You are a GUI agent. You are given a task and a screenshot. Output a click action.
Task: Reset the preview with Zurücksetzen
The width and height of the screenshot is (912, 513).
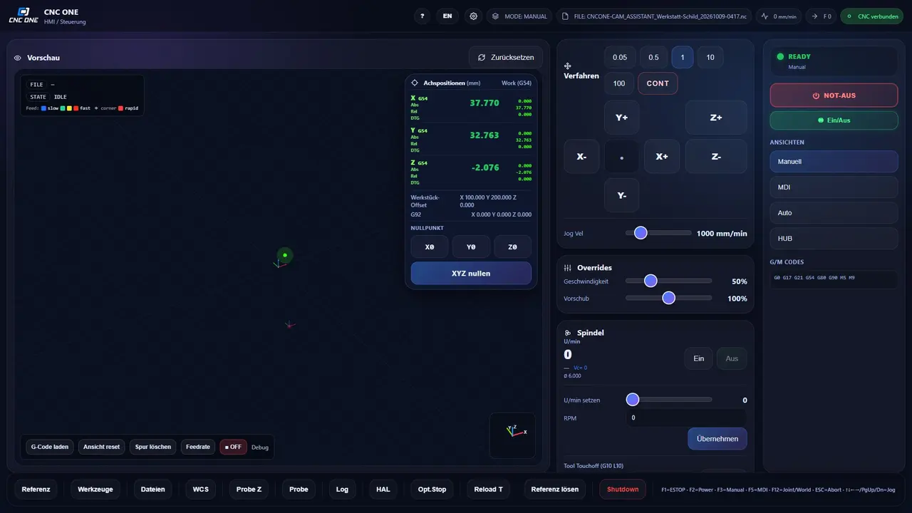[x=506, y=57]
